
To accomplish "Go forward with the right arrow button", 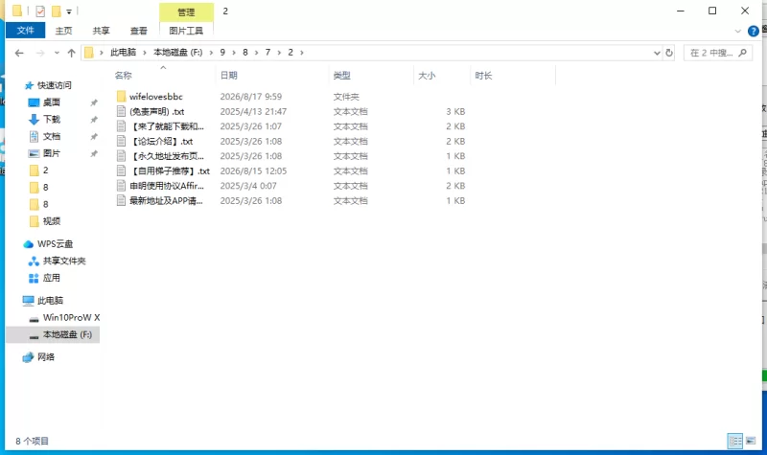I will [40, 53].
